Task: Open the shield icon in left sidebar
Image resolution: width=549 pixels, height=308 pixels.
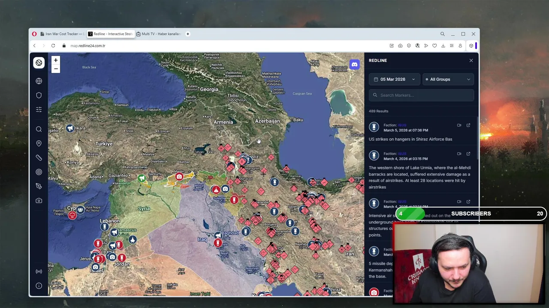Action: [x=39, y=95]
